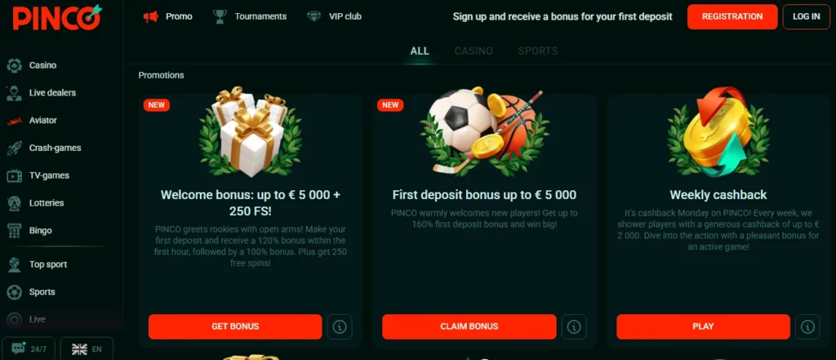836x360 pixels.
Task: Open the Casino sidebar icon
Action: click(x=14, y=65)
